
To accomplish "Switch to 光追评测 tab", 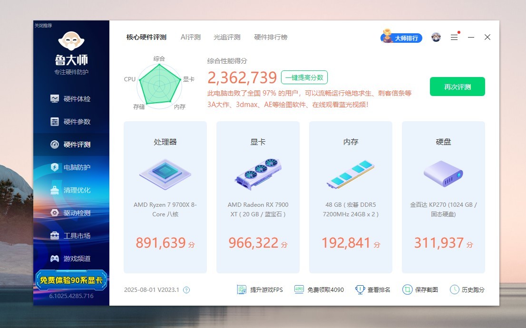I will click(227, 37).
